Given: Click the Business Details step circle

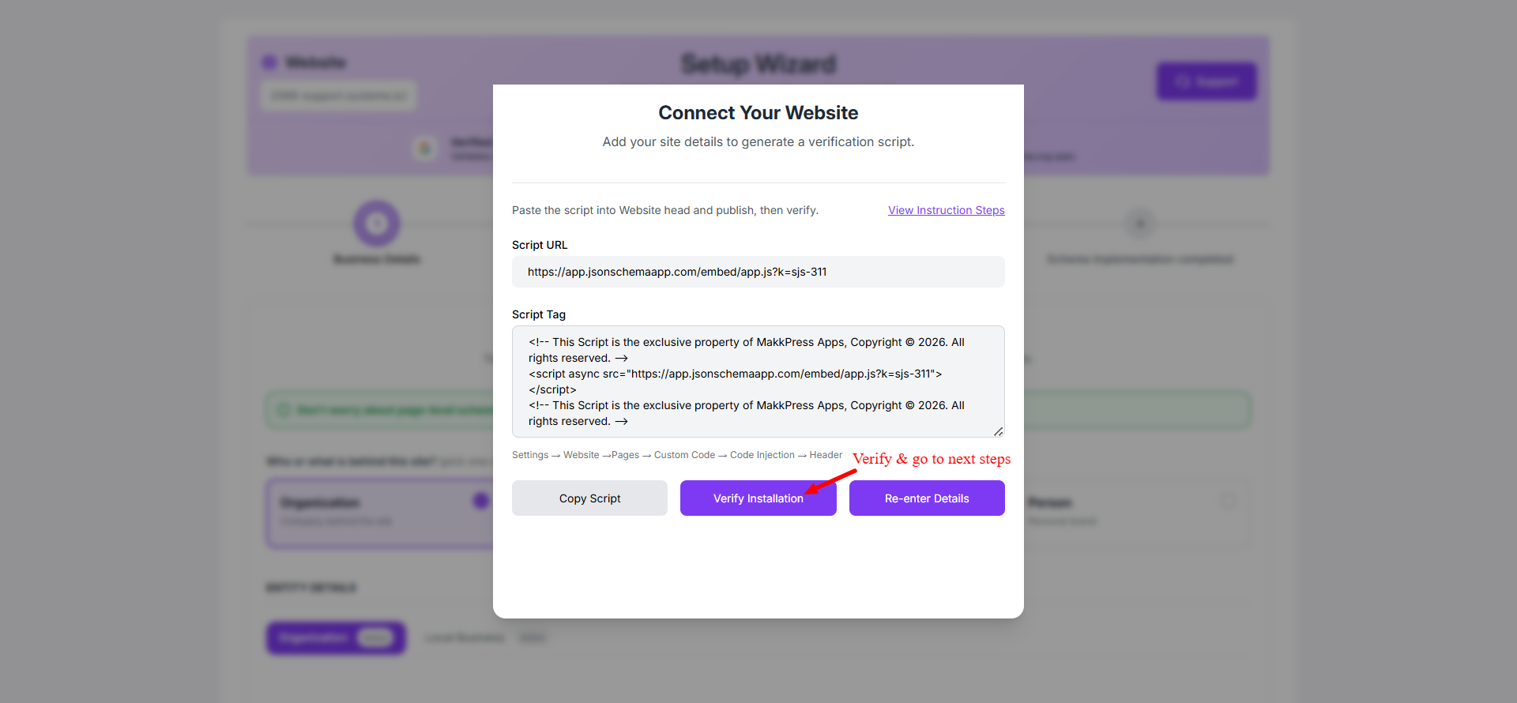Looking at the screenshot, I should [377, 224].
